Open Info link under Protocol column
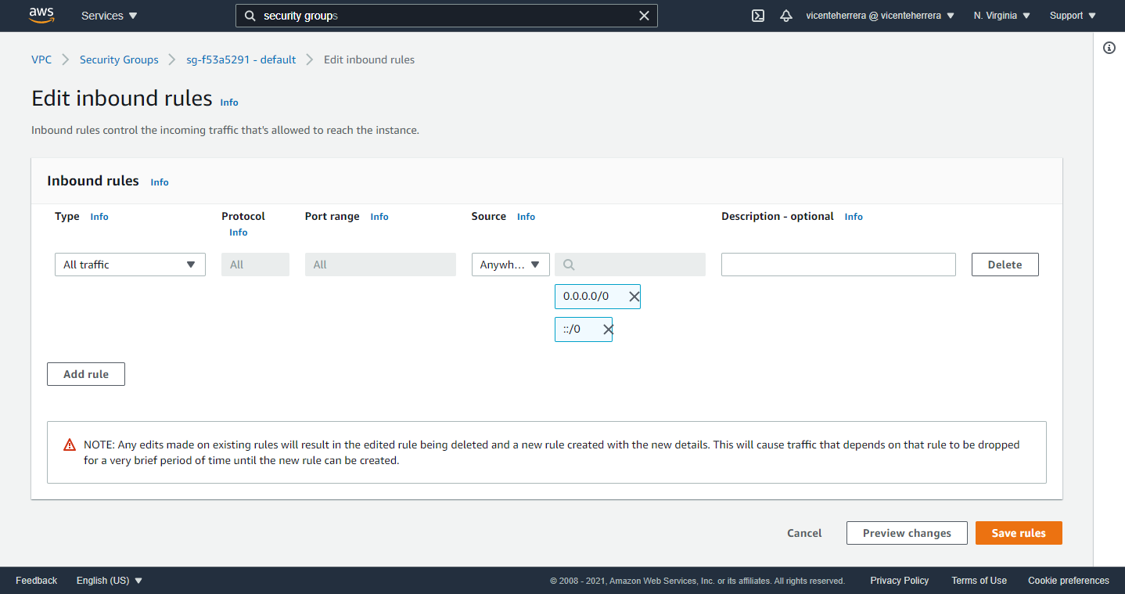 point(239,232)
